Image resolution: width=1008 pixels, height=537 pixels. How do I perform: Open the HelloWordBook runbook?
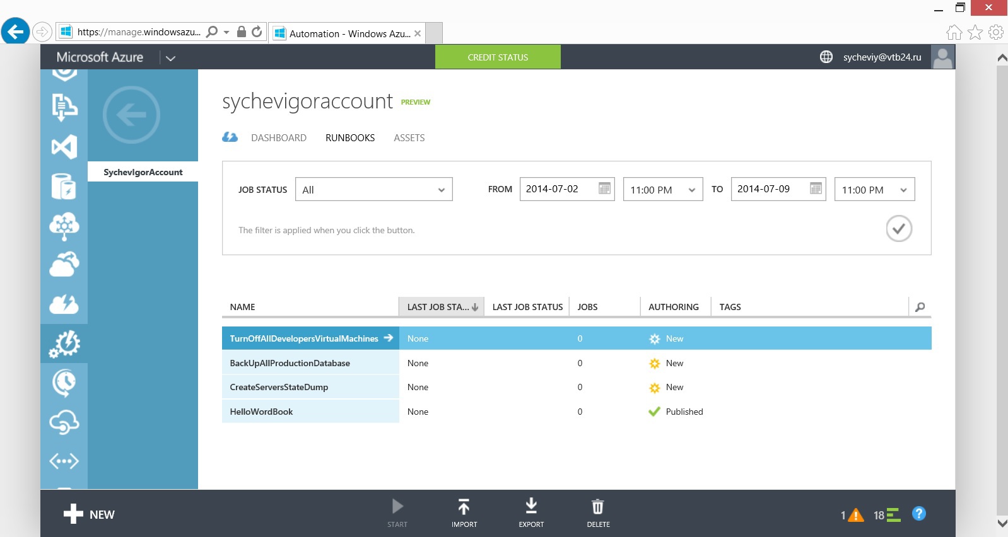click(261, 412)
